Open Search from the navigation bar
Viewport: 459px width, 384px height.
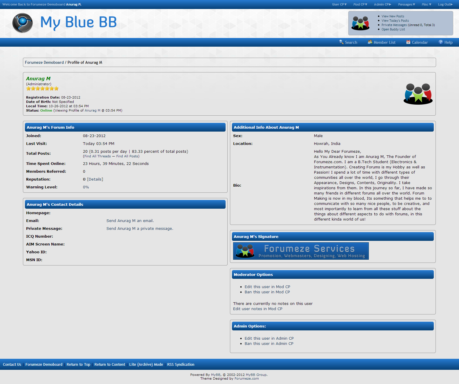click(x=351, y=42)
